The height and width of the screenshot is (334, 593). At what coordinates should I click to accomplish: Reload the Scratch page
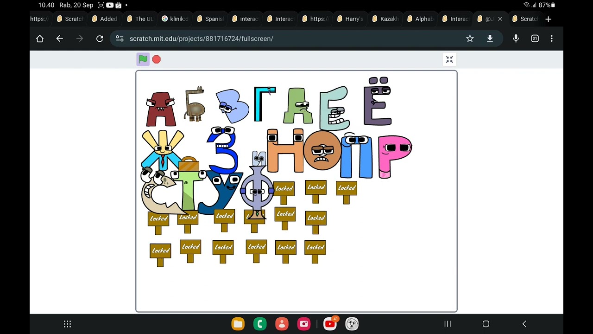[x=100, y=39]
